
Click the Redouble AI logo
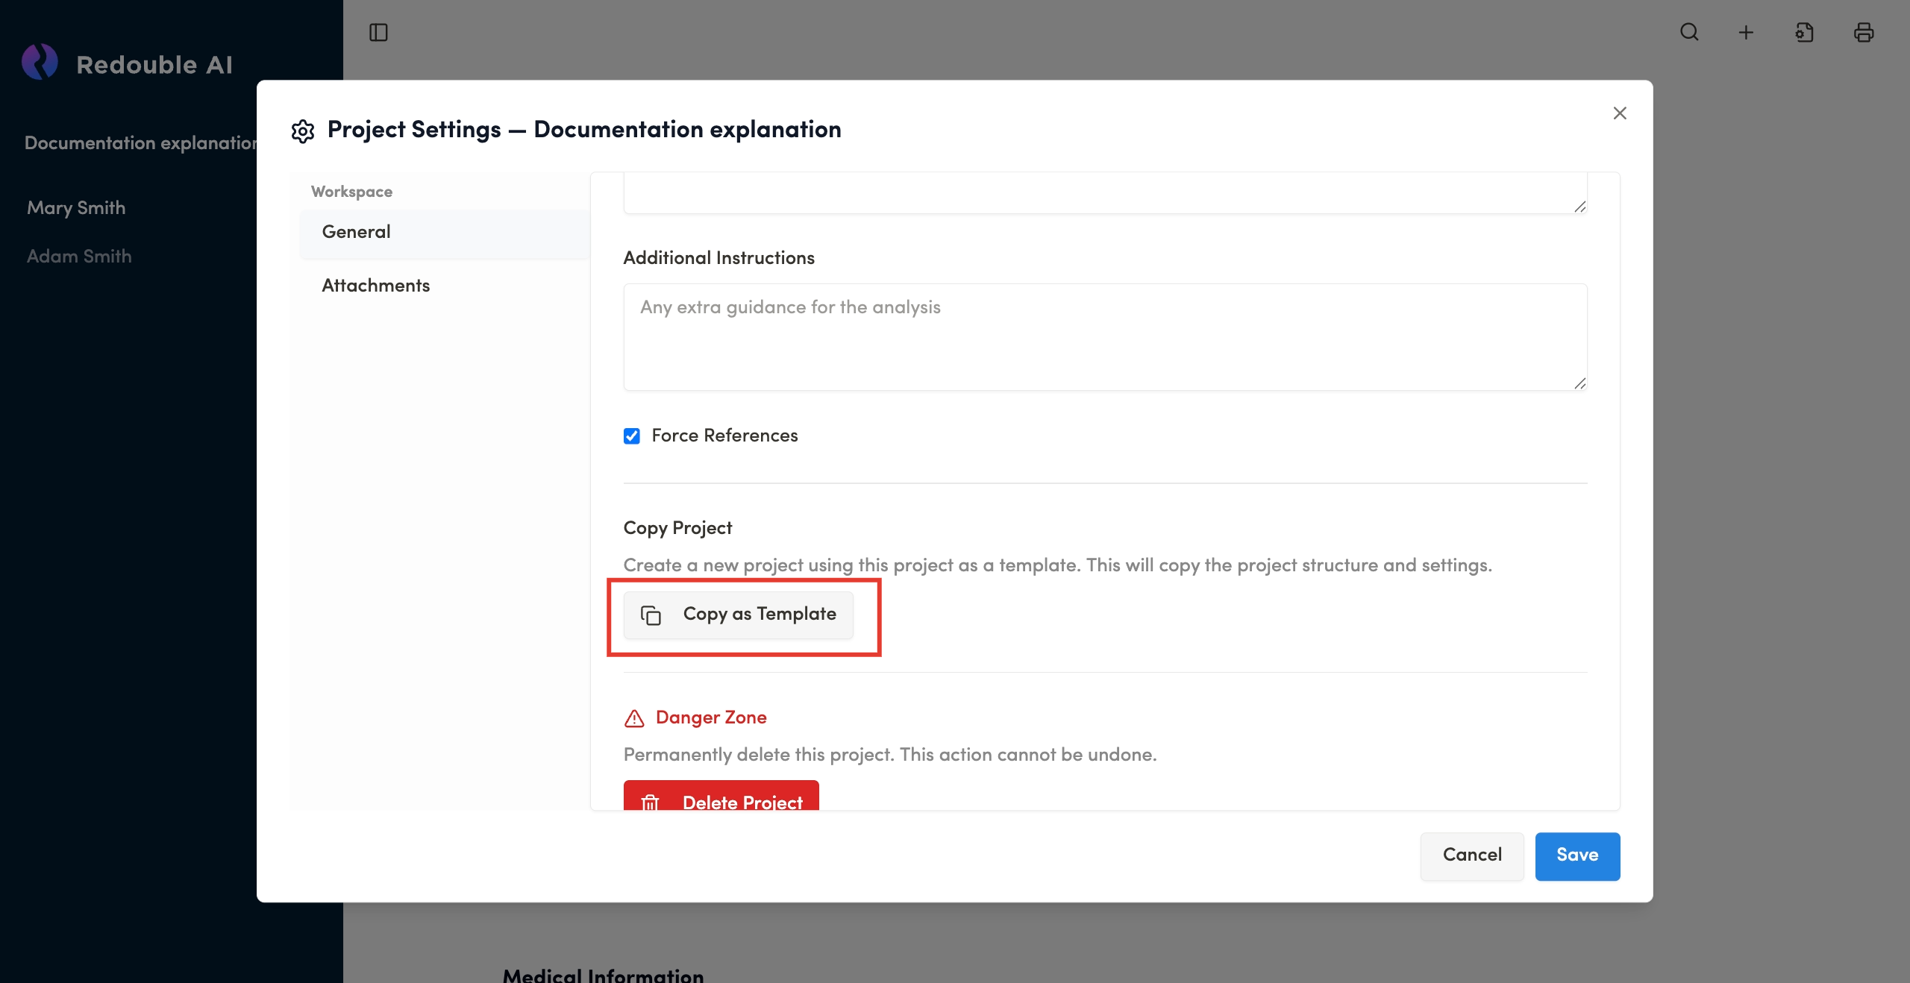[x=40, y=63]
